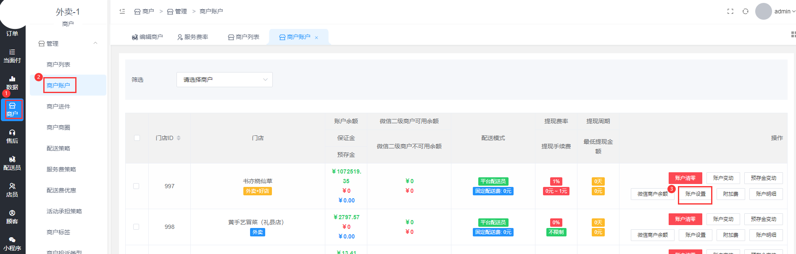Click 预存金变动 for store 998

(764, 219)
